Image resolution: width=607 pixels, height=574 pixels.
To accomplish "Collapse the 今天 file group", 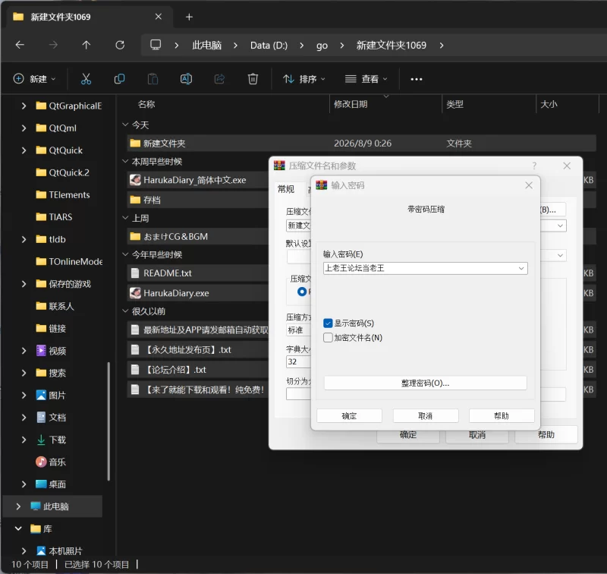I will pos(125,125).
